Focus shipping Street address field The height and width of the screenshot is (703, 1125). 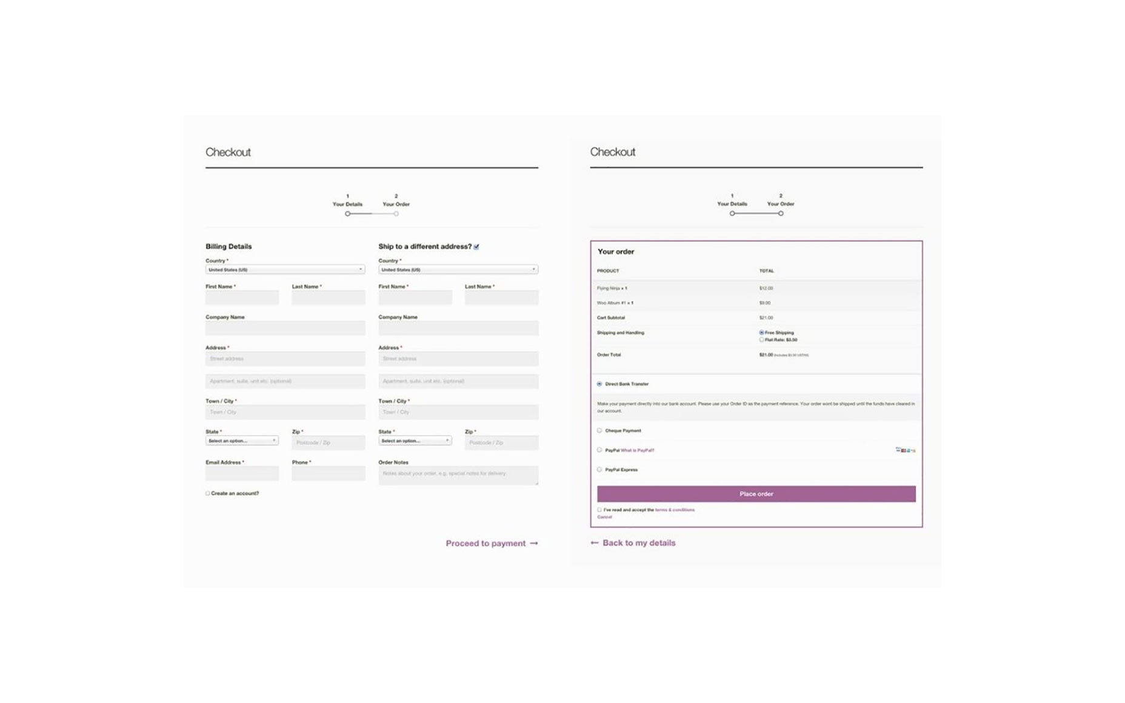[x=458, y=359]
